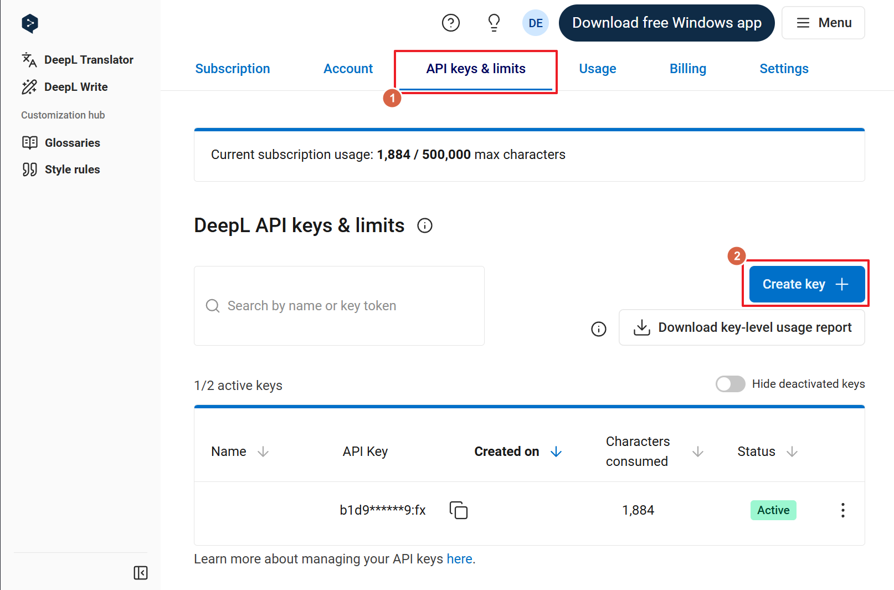Image resolution: width=894 pixels, height=590 pixels.
Task: Collapse the sidebar panel icon
Action: tap(141, 573)
